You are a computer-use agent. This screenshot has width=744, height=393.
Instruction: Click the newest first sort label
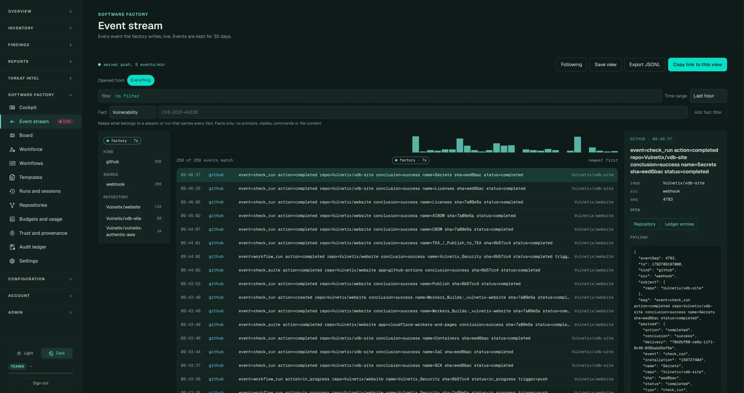point(603,160)
